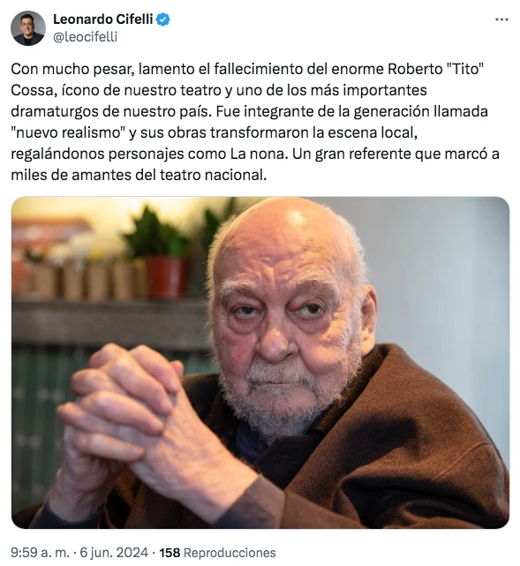Click the words "La nona" in tweet
Screen dimensions: 520x566
259,155
